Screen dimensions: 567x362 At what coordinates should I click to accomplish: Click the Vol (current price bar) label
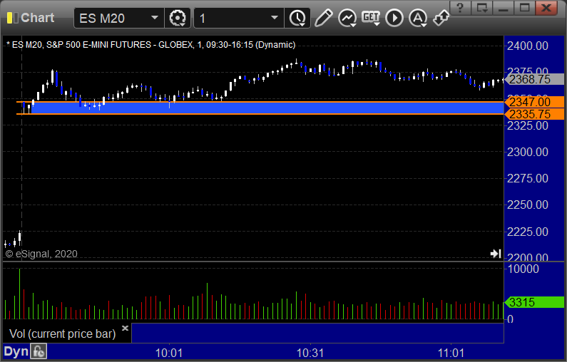click(x=62, y=333)
